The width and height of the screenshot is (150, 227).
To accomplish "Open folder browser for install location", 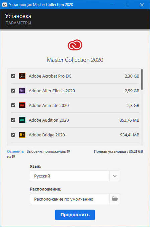I will 115,199.
